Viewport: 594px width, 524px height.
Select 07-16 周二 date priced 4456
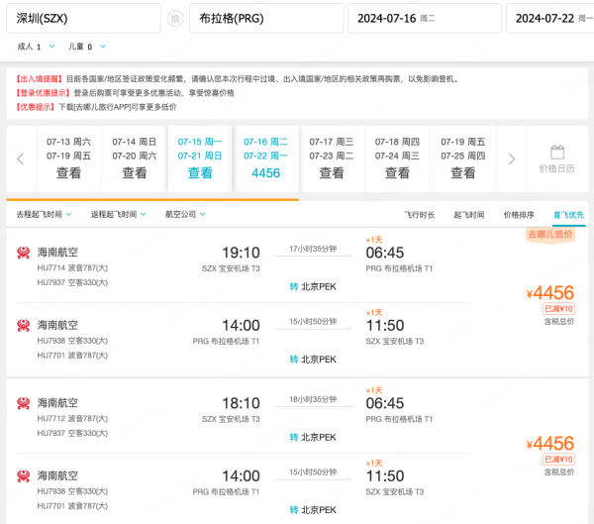[266, 158]
